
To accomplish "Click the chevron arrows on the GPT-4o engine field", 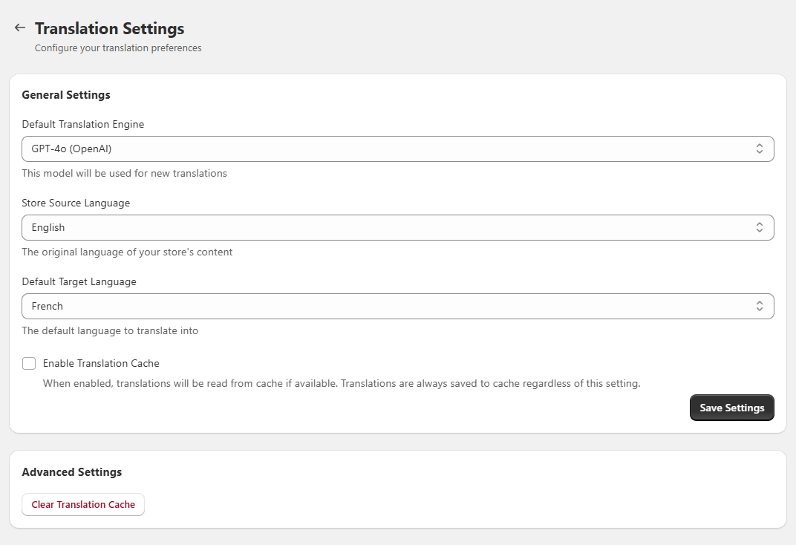I will [x=759, y=149].
